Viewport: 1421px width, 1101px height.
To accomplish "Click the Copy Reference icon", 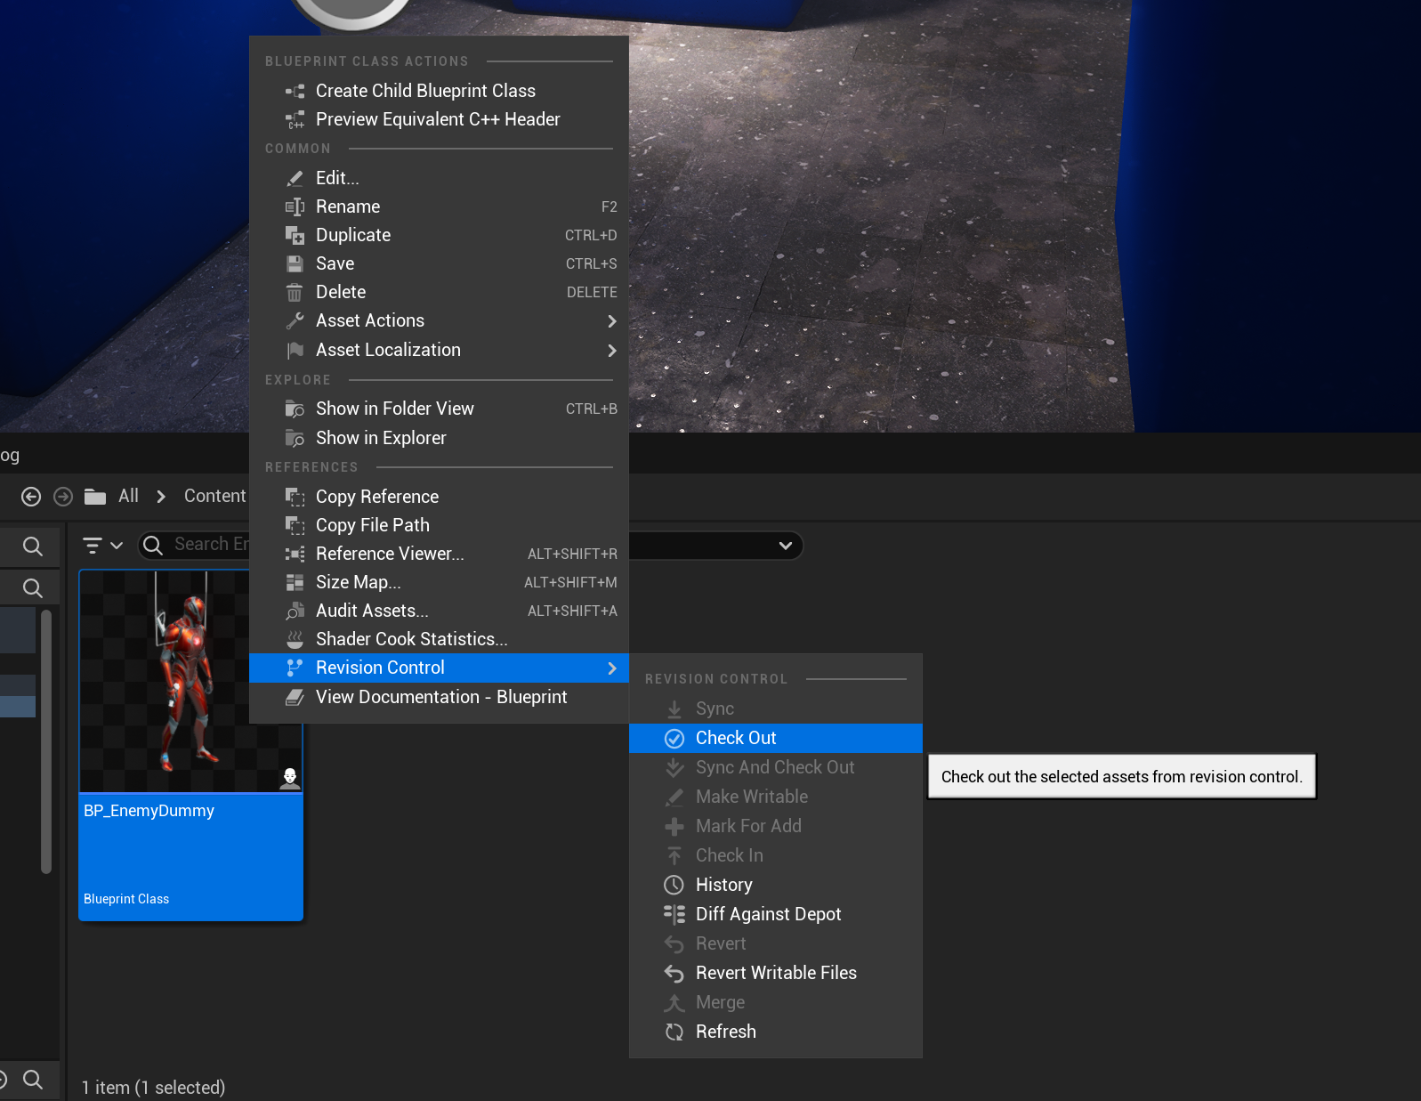I will click(x=295, y=497).
